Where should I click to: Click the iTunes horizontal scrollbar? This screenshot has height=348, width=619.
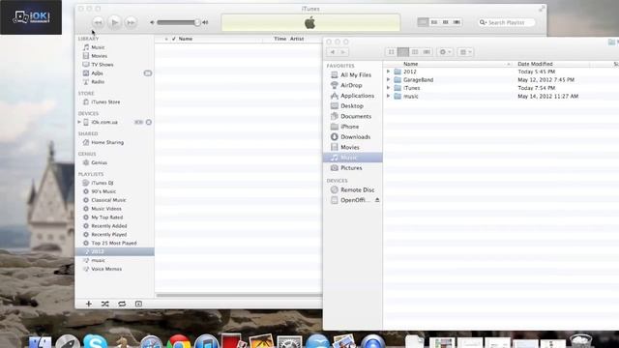[239, 295]
